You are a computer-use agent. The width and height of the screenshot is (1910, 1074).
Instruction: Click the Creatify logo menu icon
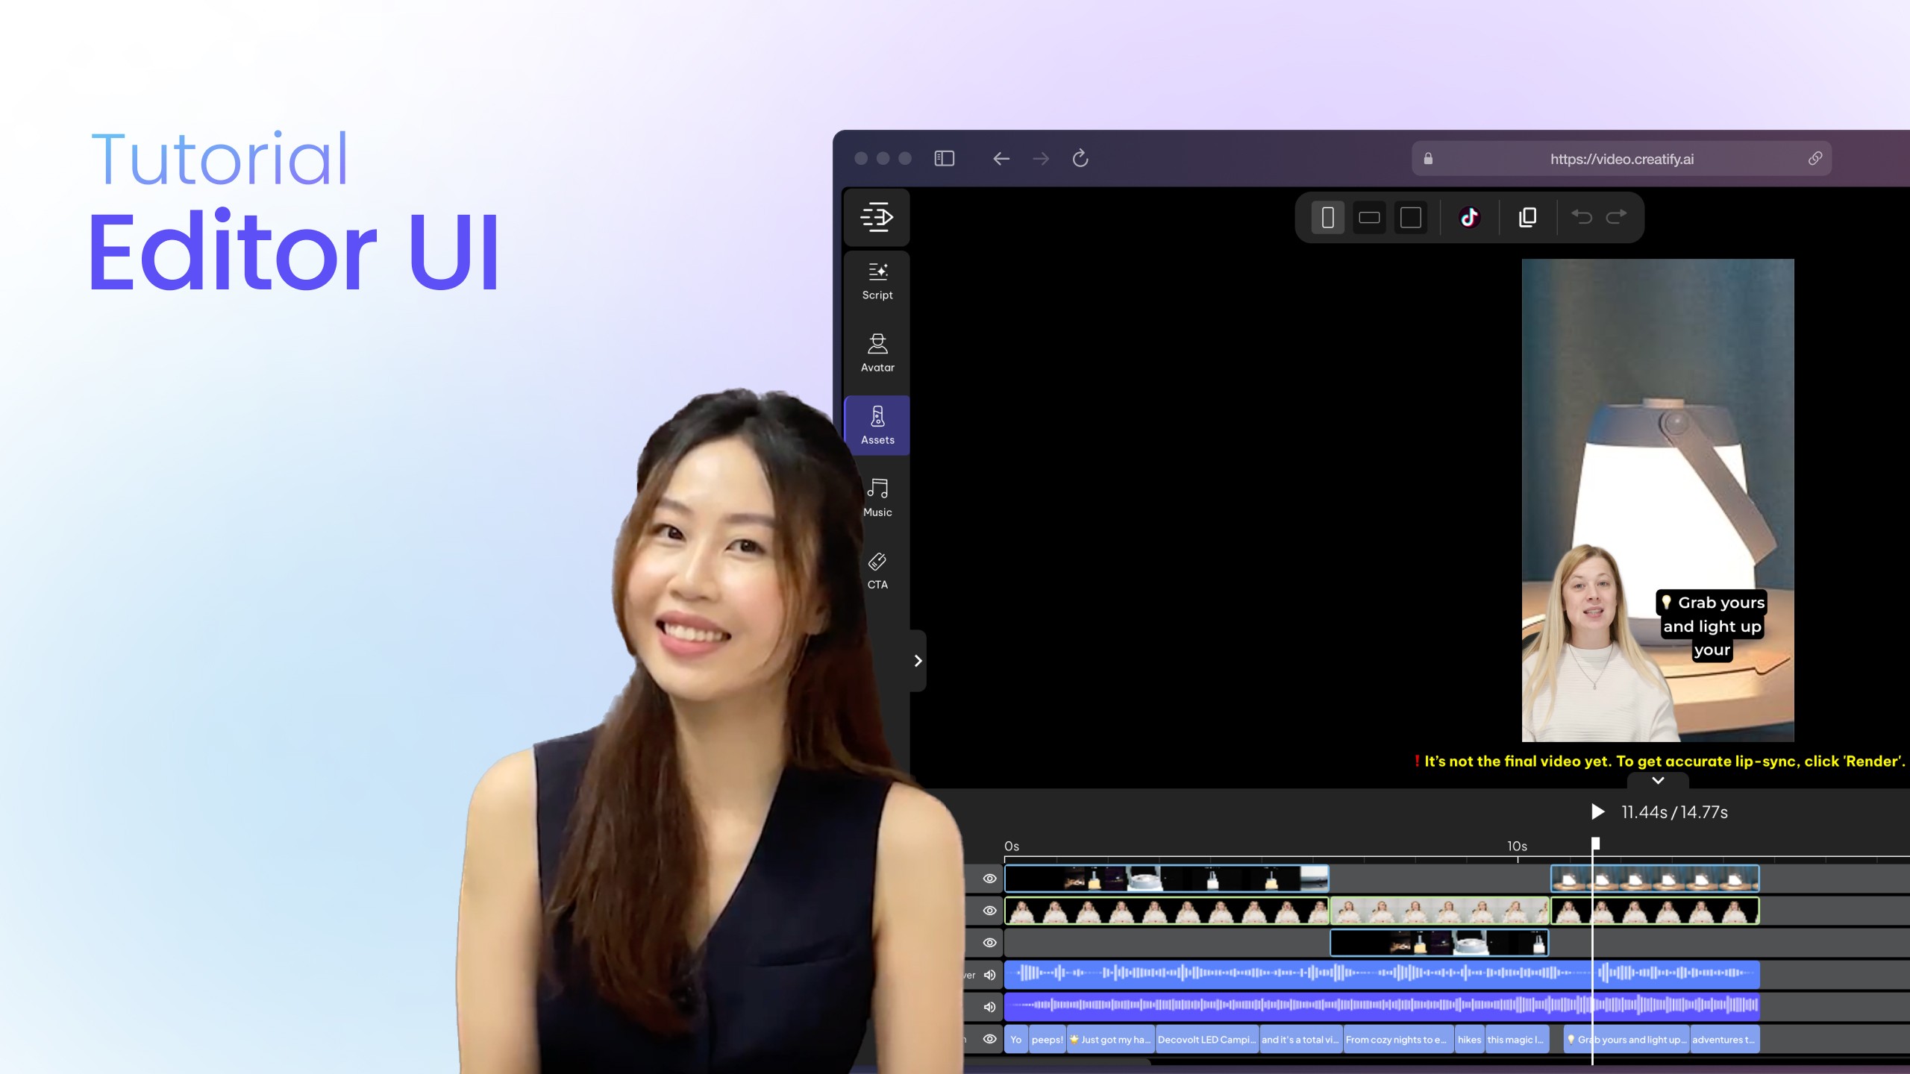click(x=877, y=217)
